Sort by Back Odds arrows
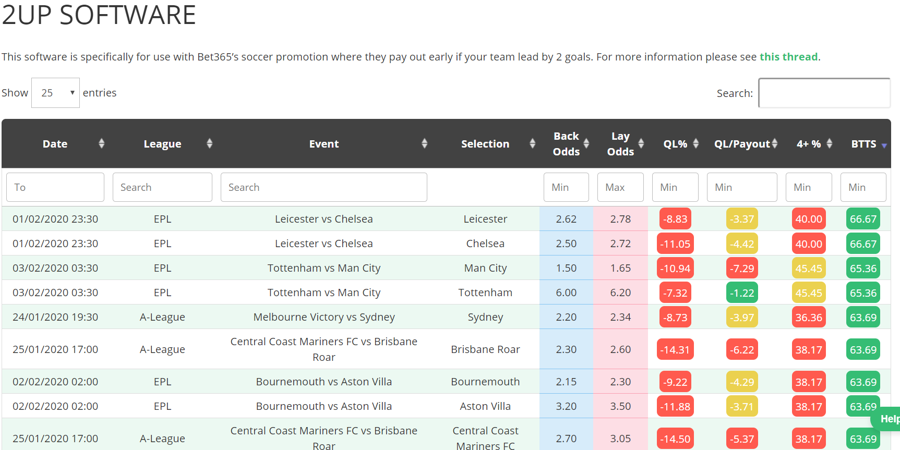The height and width of the screenshot is (450, 900). pyautogui.click(x=586, y=143)
